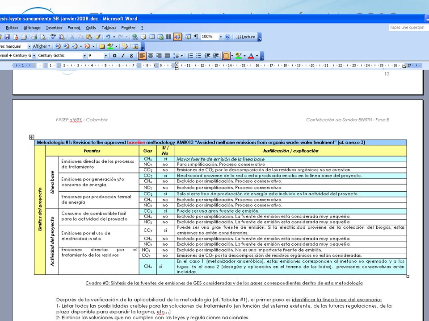Toggle the Reviewing Pane icon

[135, 46]
